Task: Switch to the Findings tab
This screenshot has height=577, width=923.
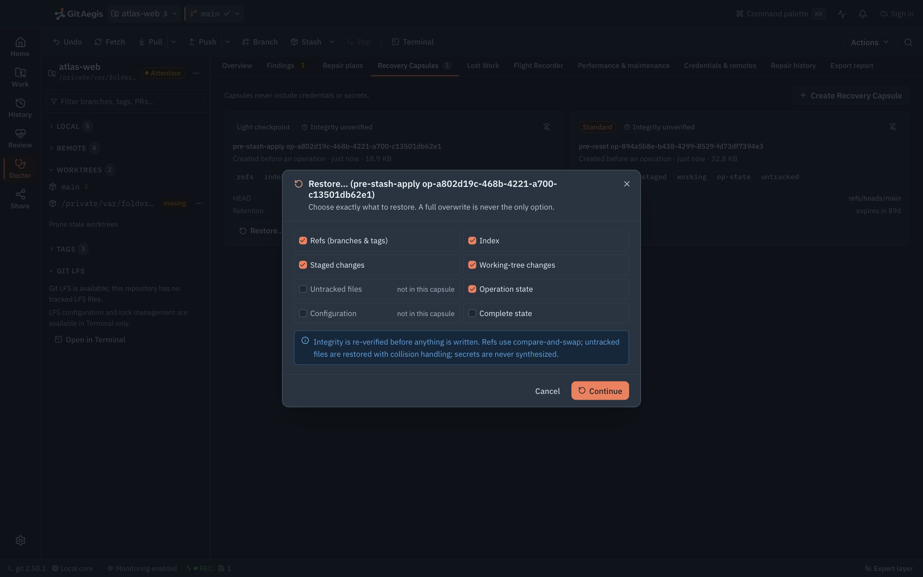Action: point(286,66)
